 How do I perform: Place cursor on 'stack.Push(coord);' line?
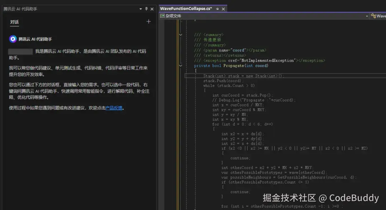point(223,81)
